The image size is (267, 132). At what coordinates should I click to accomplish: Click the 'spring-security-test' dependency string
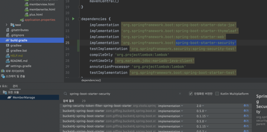pyautogui.click(x=183, y=49)
